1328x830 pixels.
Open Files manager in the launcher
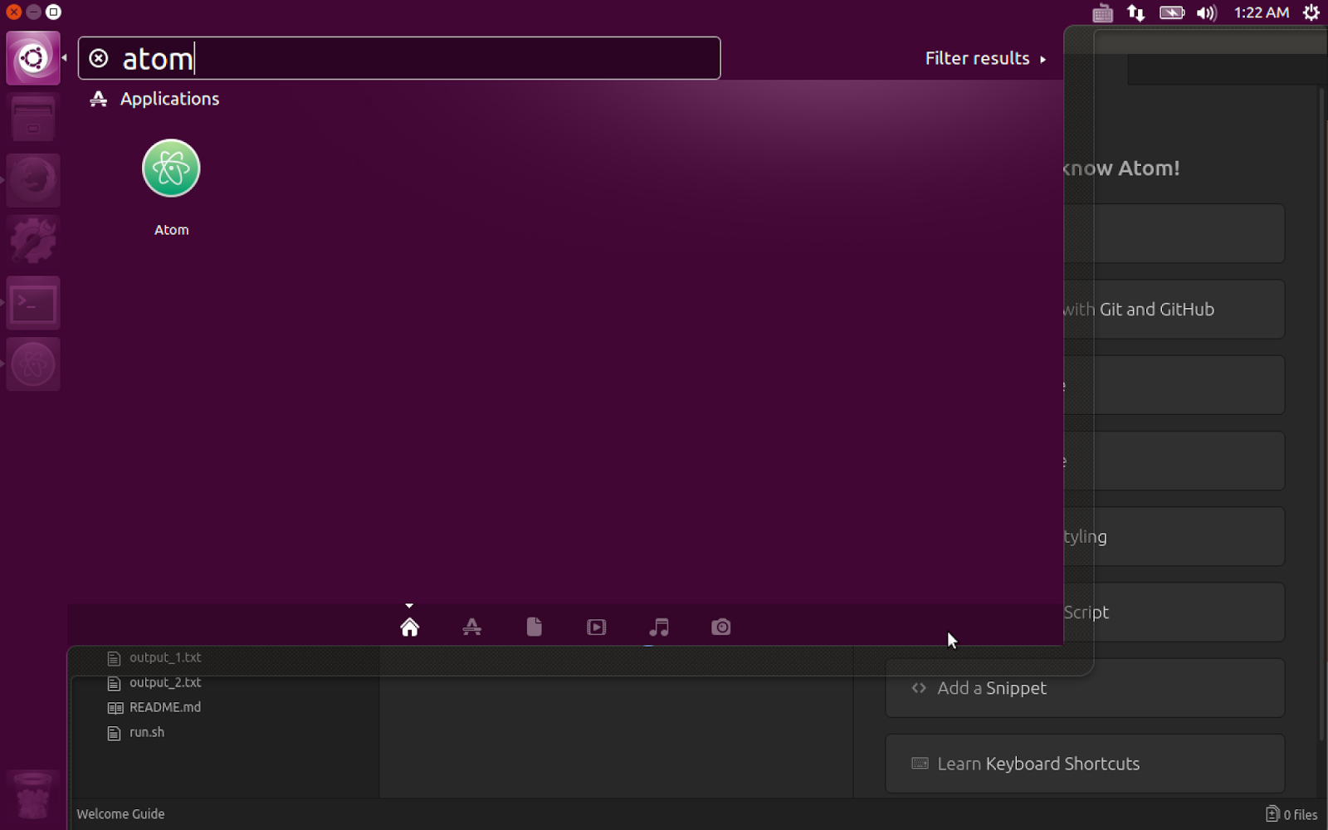tap(33, 120)
